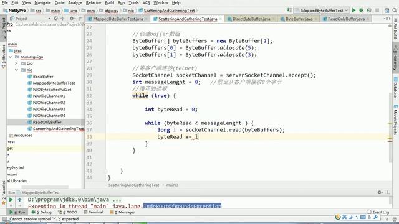Screen dimensions: 399x224
Task: Switch to ReadOnlyBuffer.java tab
Action: [346, 19]
